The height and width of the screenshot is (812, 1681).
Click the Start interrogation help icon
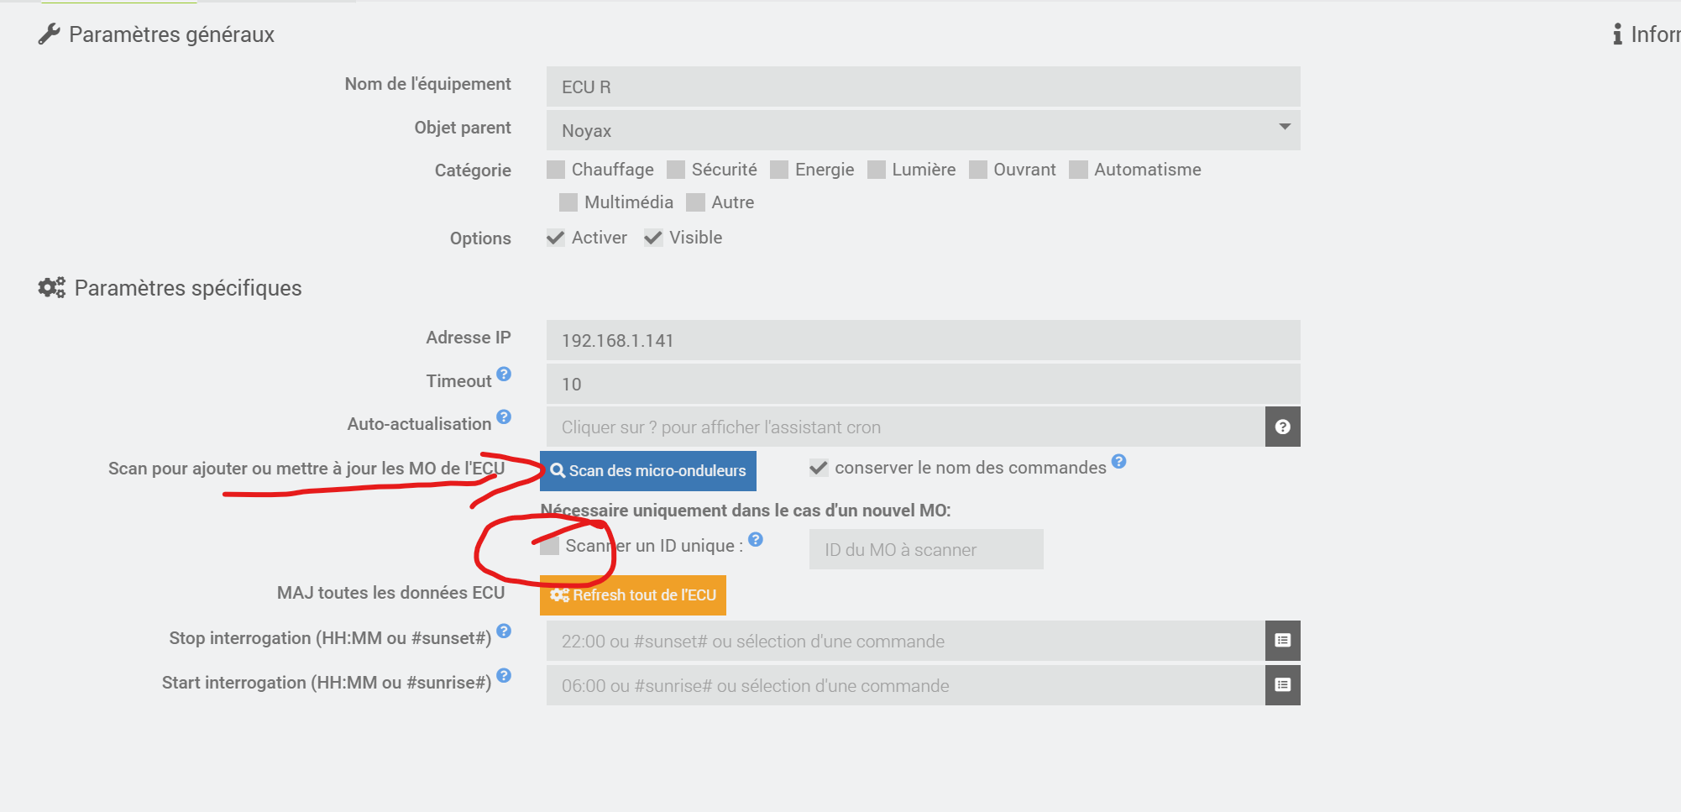504,675
